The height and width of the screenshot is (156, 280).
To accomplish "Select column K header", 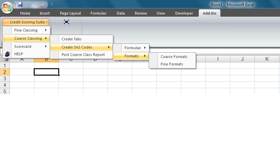I will tap(267, 59).
